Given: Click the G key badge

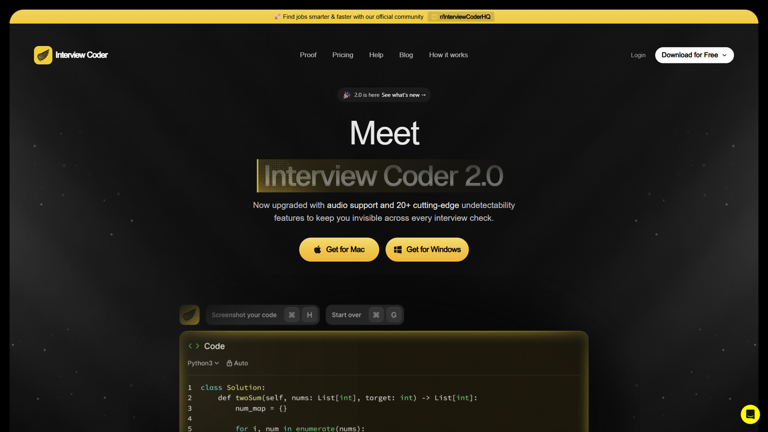Looking at the screenshot, I should click(394, 315).
